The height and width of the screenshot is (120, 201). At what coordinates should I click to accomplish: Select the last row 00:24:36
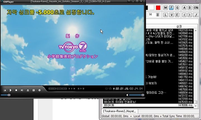pos(148,105)
